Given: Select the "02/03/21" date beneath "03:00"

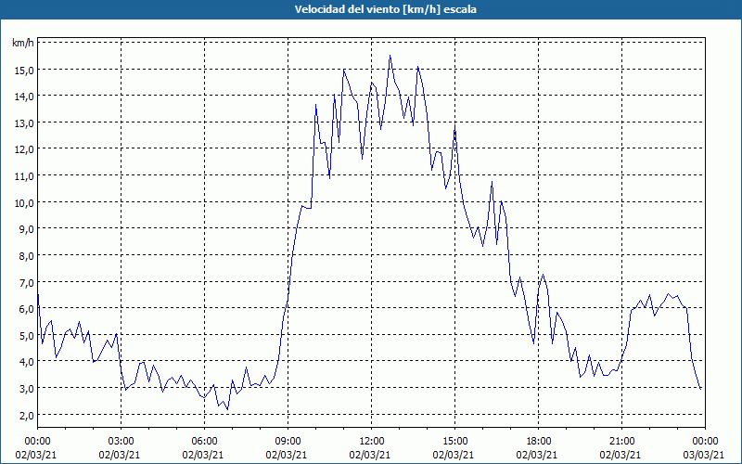Looking at the screenshot, I should 120,455.
